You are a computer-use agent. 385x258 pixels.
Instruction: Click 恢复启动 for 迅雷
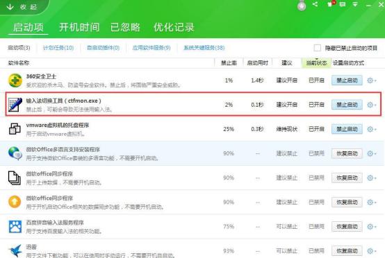point(347,250)
